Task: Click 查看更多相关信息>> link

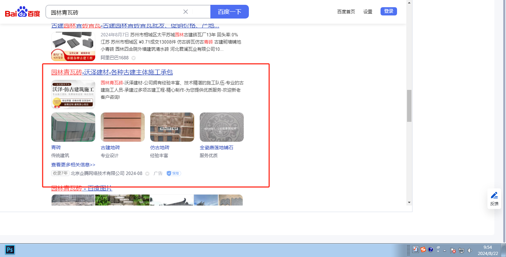Action: 73,165
